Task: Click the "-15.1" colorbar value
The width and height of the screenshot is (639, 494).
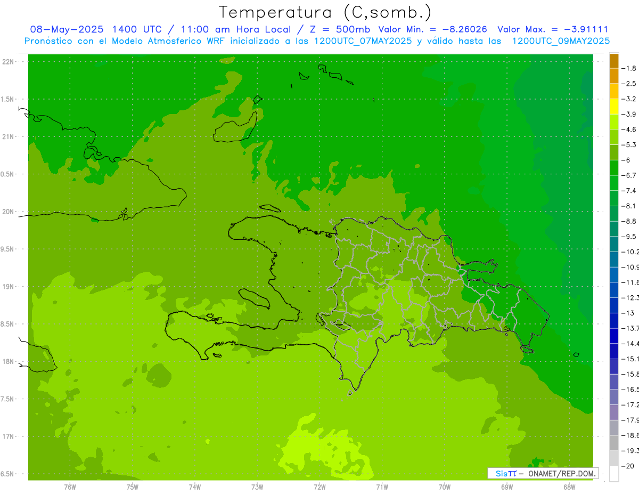Action: (x=630, y=359)
